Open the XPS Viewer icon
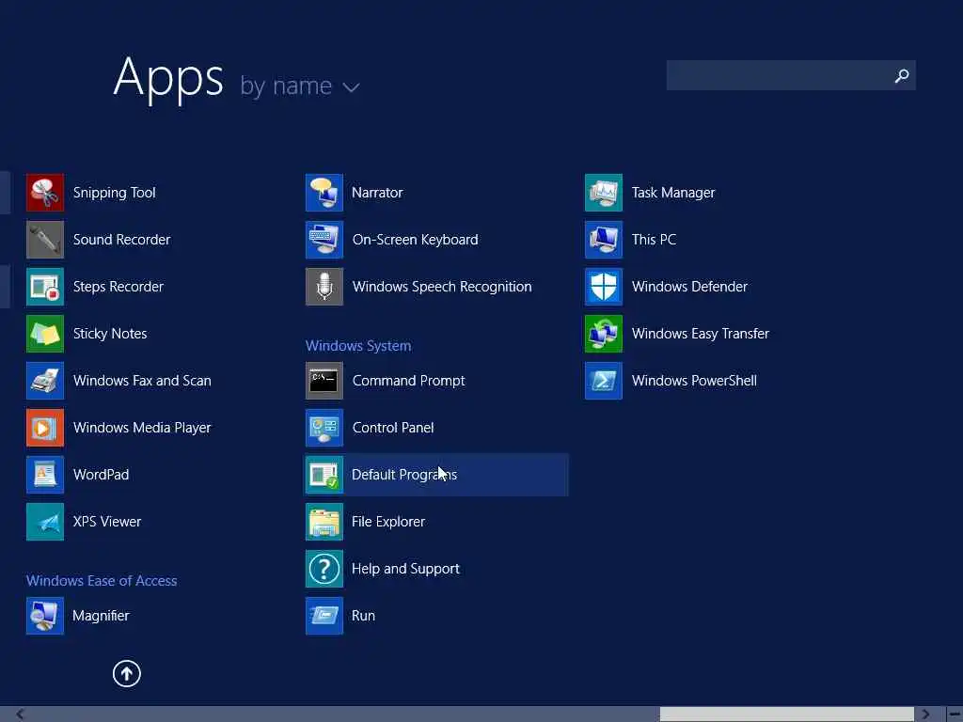 point(45,522)
